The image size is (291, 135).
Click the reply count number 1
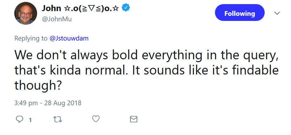click(x=30, y=120)
